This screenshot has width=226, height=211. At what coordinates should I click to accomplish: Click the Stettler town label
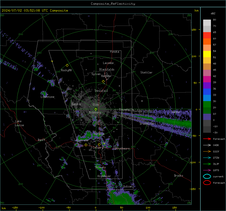(x=146, y=73)
